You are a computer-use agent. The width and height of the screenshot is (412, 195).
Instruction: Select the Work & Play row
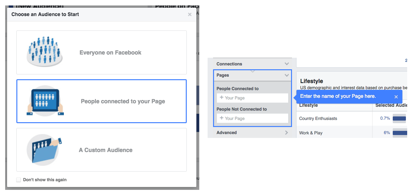(311, 132)
